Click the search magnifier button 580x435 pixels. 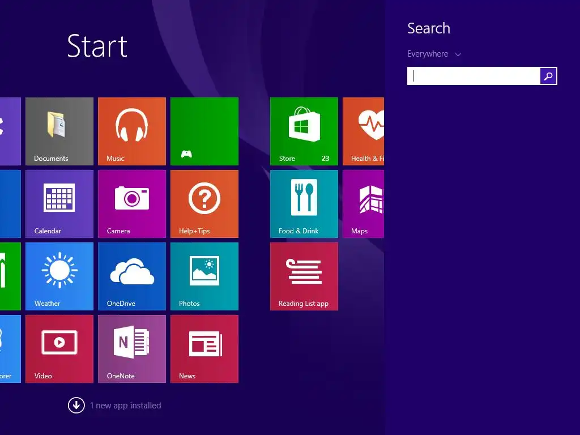pyautogui.click(x=548, y=76)
